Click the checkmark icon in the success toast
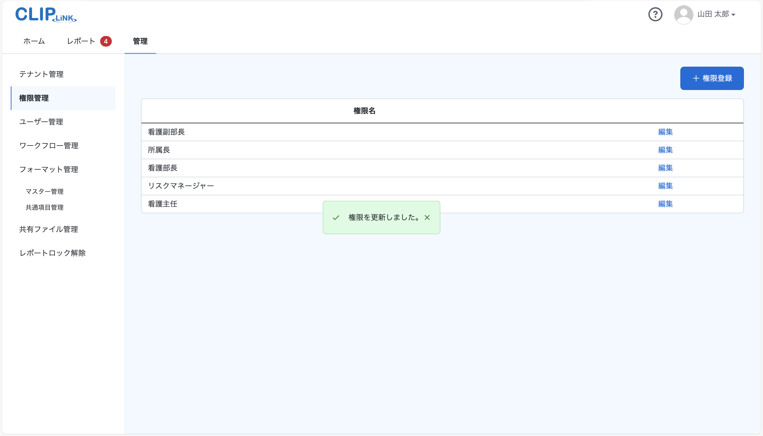The width and height of the screenshot is (763, 436). [x=336, y=217]
